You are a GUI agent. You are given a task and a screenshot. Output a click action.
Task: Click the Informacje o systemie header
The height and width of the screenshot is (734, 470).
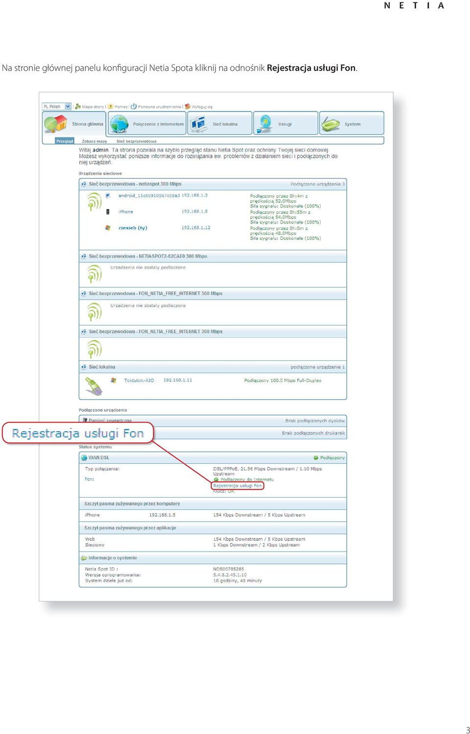[x=213, y=558]
